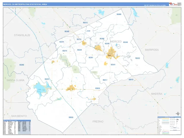Click the FRESNO county label

point(98,122)
